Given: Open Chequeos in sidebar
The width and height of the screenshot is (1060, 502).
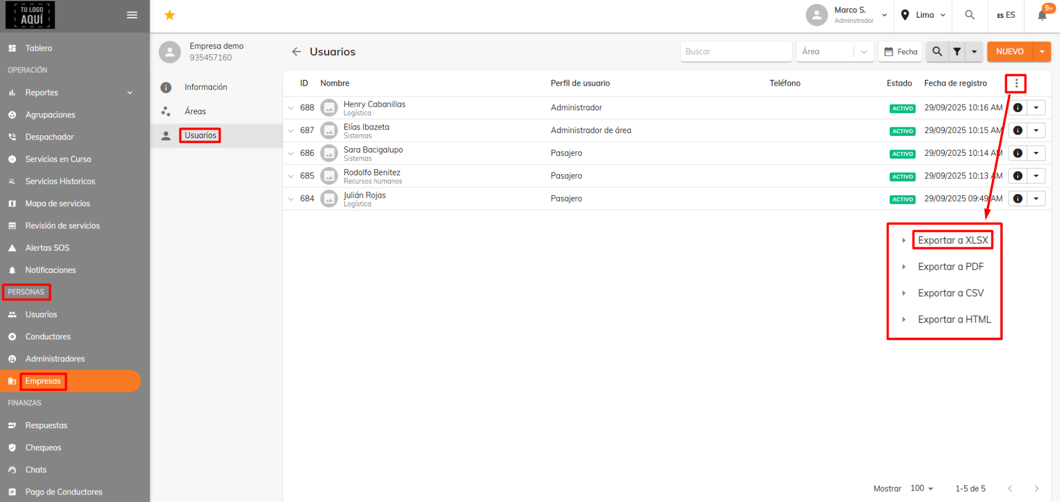Looking at the screenshot, I should click(x=43, y=448).
